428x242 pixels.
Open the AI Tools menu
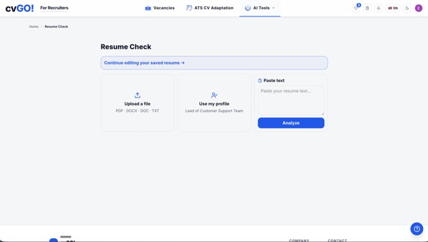click(x=260, y=8)
